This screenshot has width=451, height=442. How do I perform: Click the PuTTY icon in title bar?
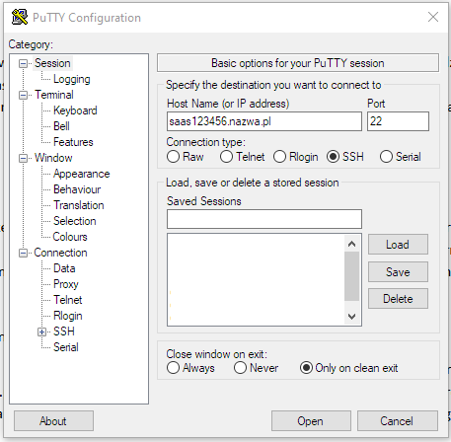click(20, 17)
